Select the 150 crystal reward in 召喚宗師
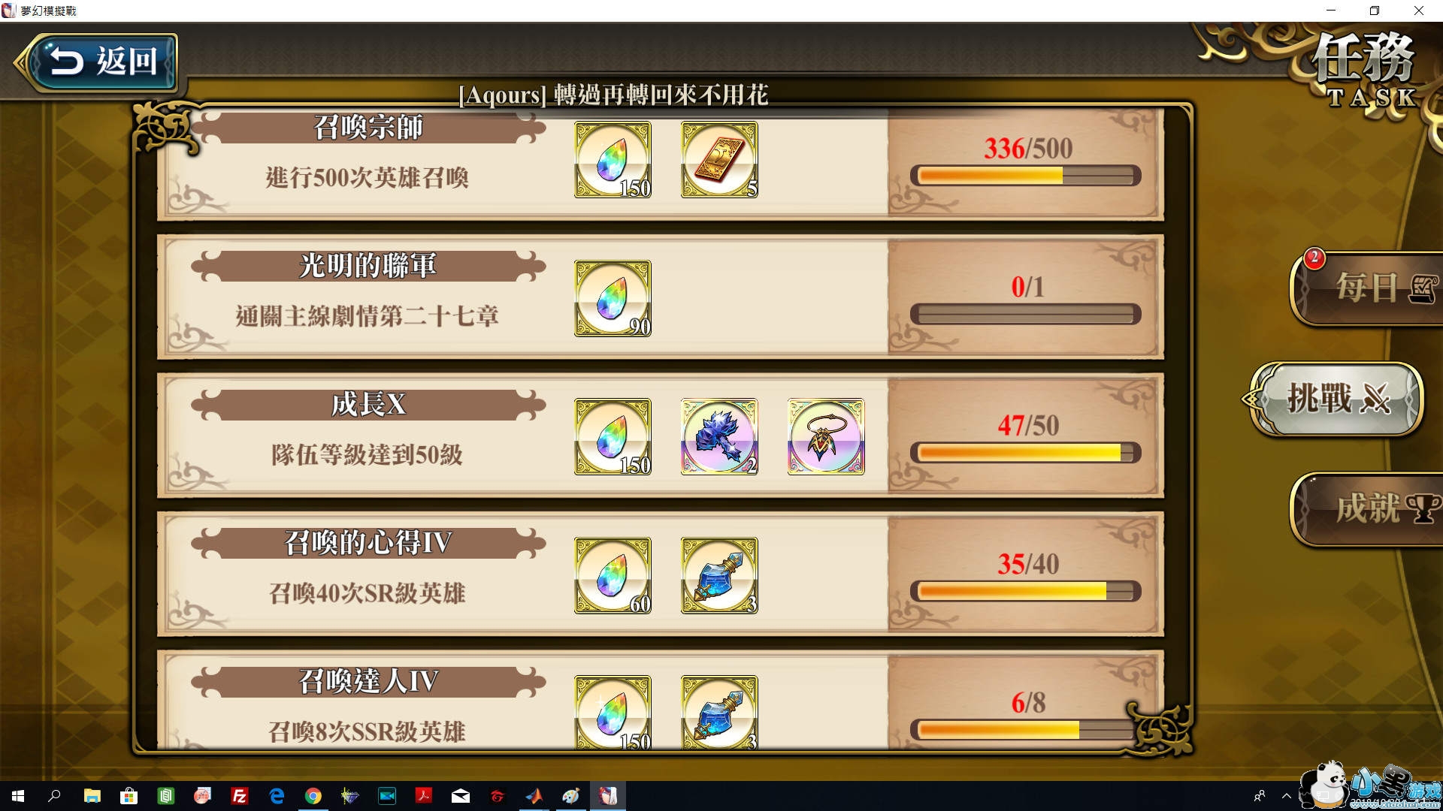The image size is (1443, 811). 613,160
